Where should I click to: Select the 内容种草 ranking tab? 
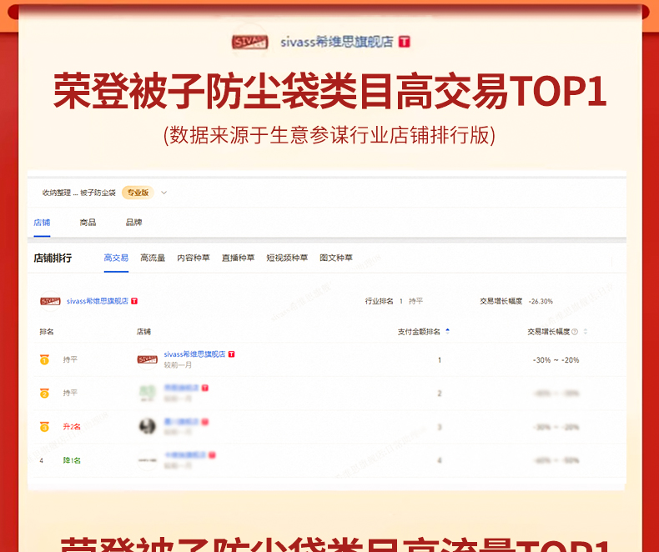(x=194, y=258)
